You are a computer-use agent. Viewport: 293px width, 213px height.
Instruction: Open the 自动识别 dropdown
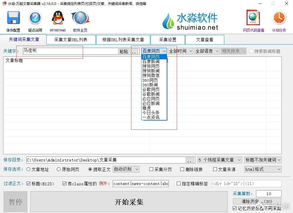pyautogui.click(x=126, y=169)
